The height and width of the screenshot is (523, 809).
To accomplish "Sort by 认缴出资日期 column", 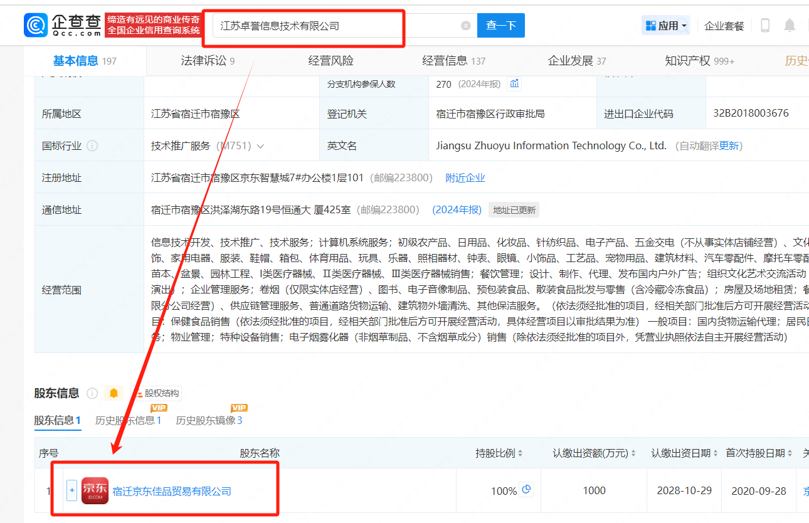I will (x=684, y=453).
